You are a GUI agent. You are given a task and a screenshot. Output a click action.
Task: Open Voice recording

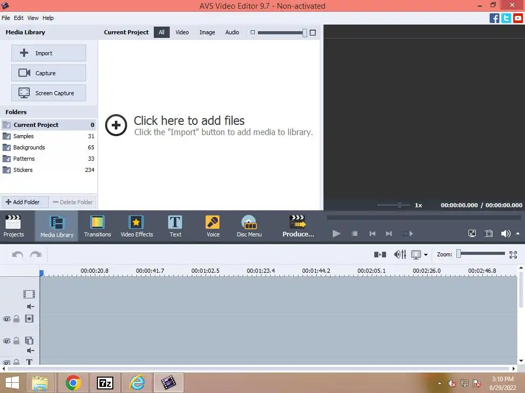213,226
